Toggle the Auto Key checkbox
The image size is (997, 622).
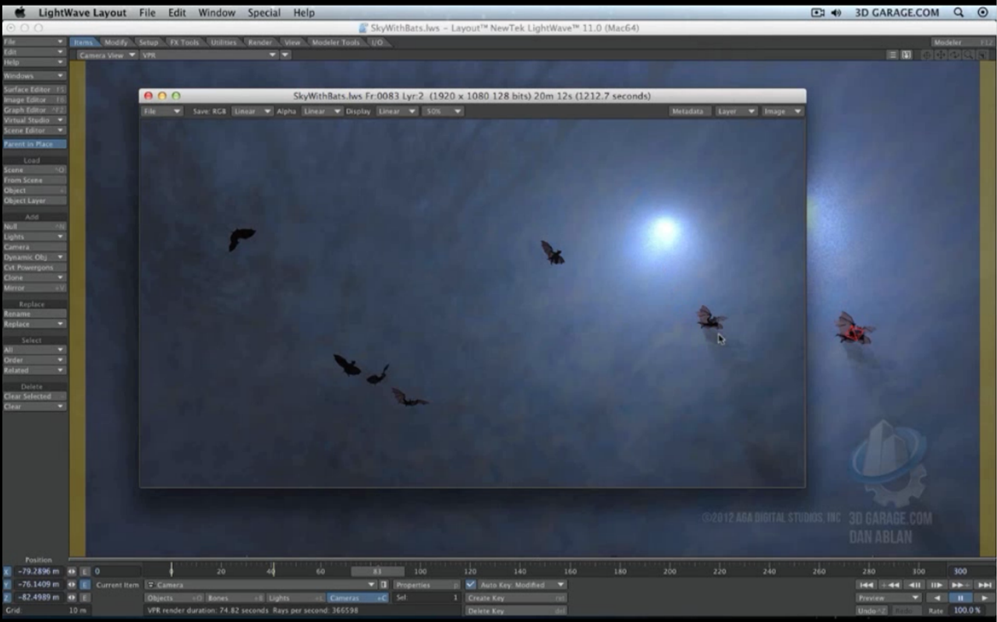click(471, 585)
